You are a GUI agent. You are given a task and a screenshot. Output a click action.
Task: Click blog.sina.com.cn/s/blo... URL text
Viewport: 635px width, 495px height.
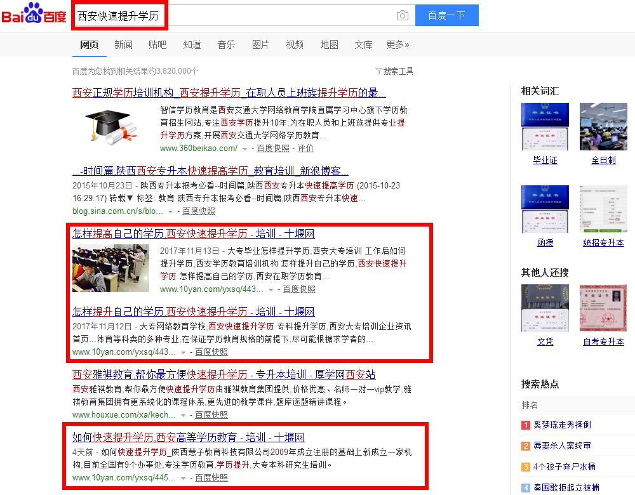[x=118, y=211]
